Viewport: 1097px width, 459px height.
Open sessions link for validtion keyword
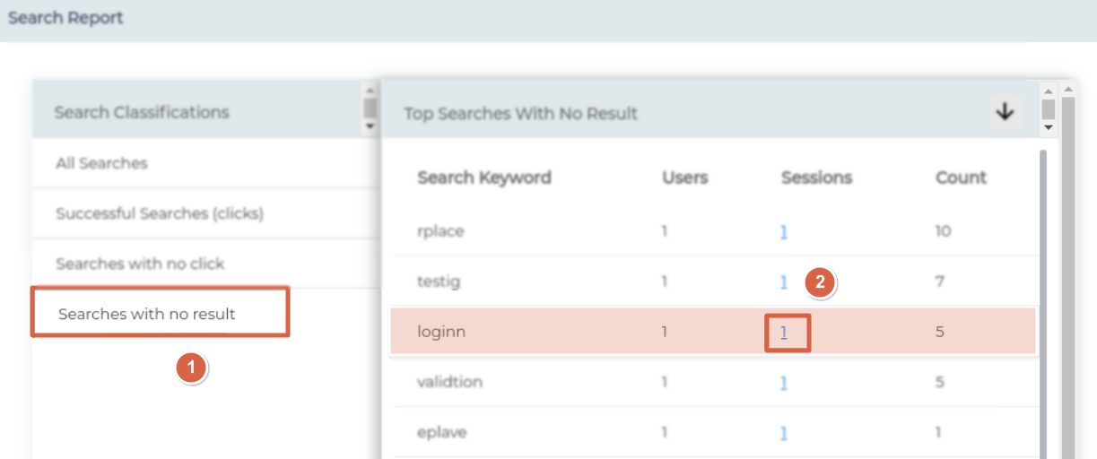click(x=783, y=382)
